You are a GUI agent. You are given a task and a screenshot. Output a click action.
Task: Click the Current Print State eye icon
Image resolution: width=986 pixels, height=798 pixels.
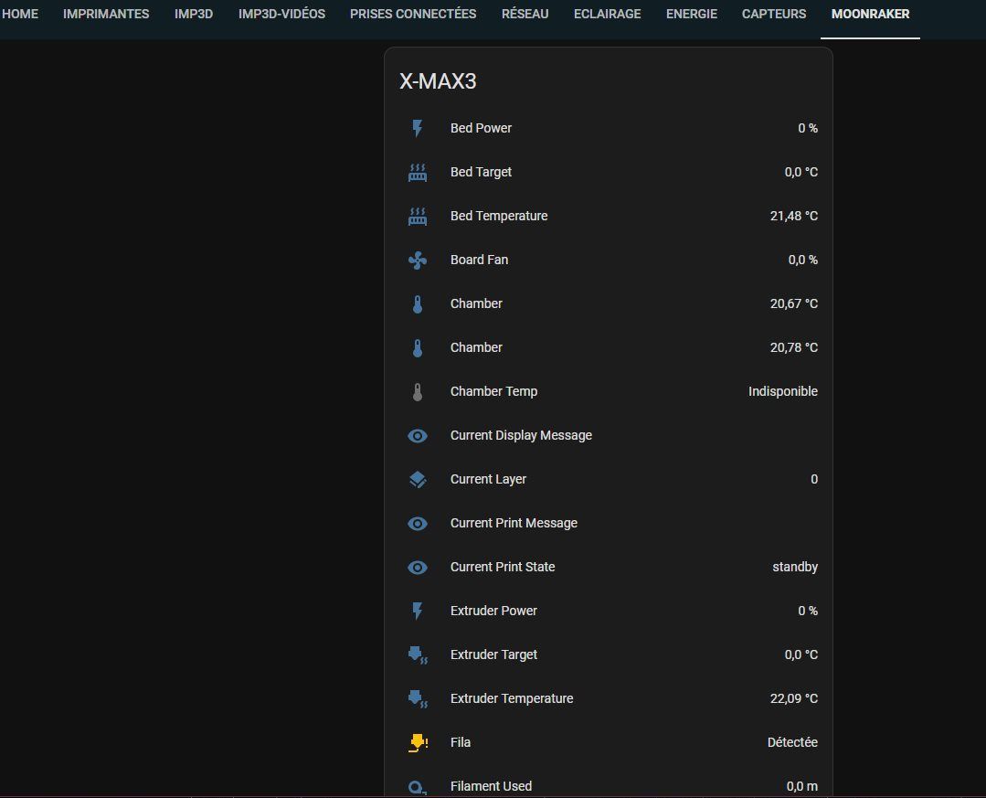[x=418, y=568]
